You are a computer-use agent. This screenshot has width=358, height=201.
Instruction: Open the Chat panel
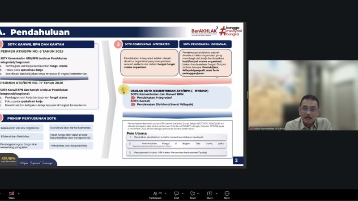pos(176,195)
